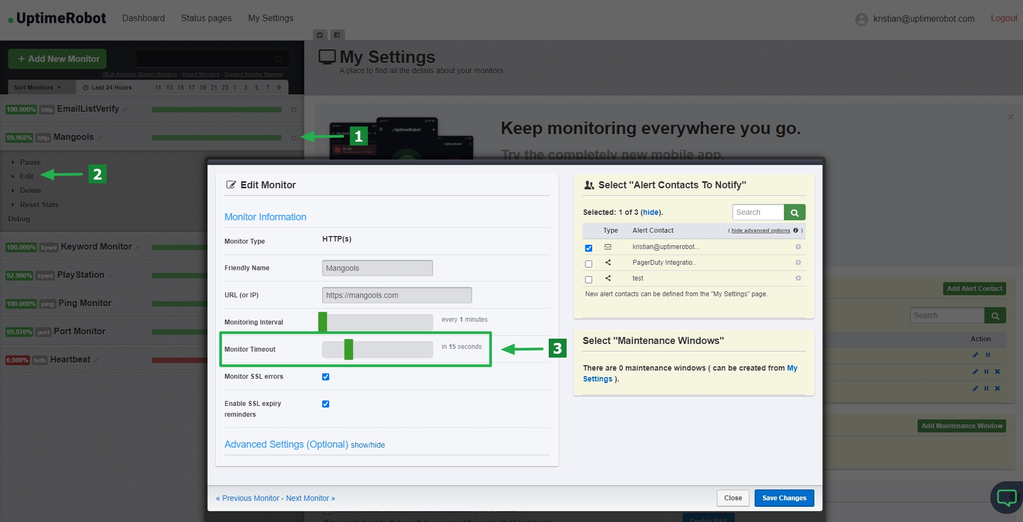The height and width of the screenshot is (522, 1023).
Task: Check the PagerDuty Integration alert contact checkbox
Action: point(588,264)
